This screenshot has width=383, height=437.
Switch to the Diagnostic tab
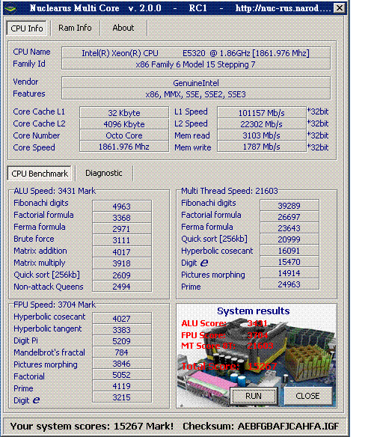(x=104, y=173)
